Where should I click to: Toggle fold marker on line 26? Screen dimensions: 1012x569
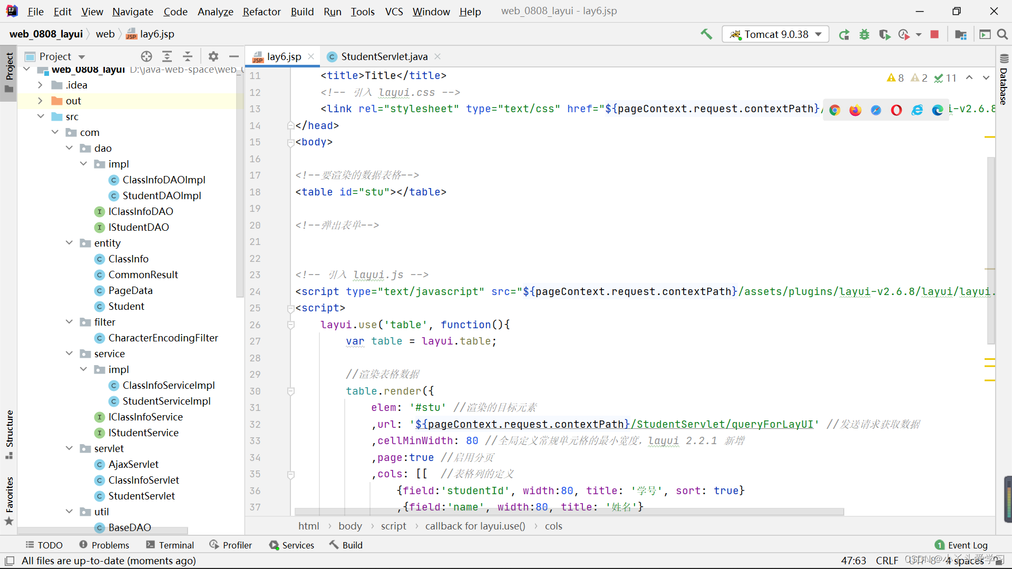pyautogui.click(x=290, y=325)
